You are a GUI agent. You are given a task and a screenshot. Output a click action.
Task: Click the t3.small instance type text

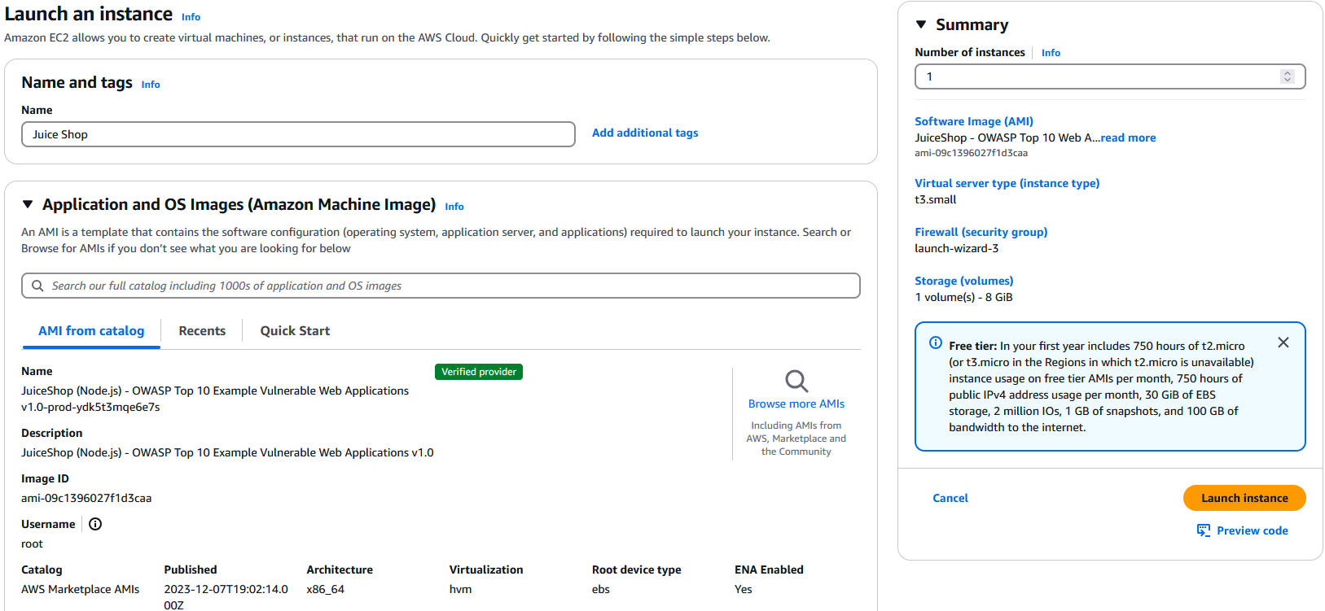pyautogui.click(x=936, y=199)
